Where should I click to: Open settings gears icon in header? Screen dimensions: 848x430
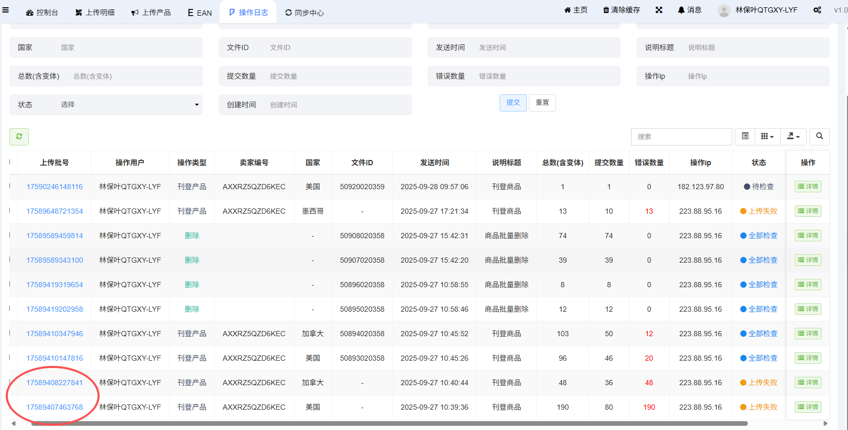pyautogui.click(x=817, y=10)
